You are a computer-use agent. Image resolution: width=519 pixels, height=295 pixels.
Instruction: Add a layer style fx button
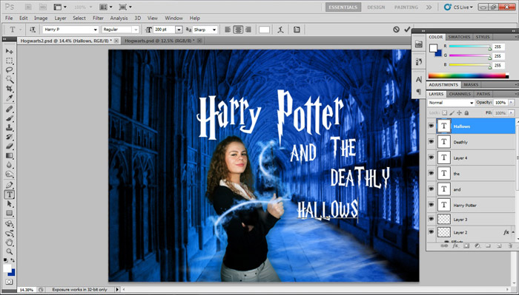(x=455, y=245)
